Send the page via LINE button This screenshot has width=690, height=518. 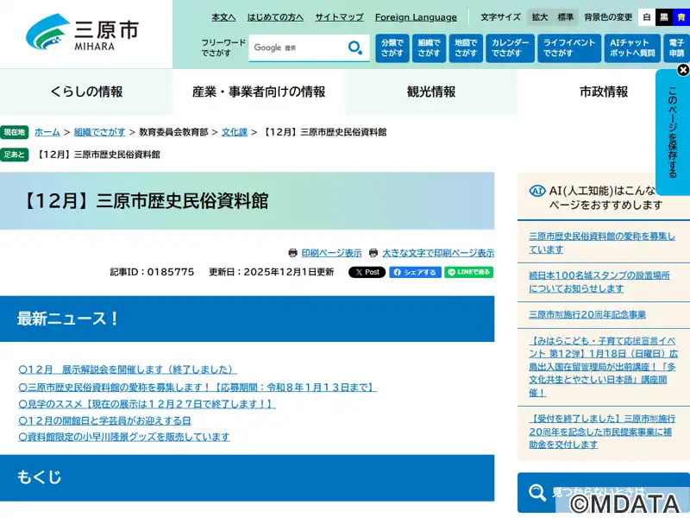point(469,272)
